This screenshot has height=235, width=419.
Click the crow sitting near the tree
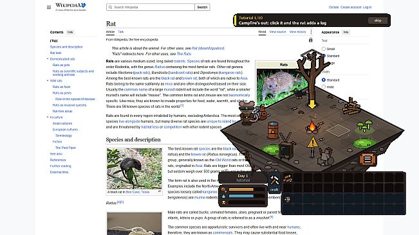tap(299, 93)
